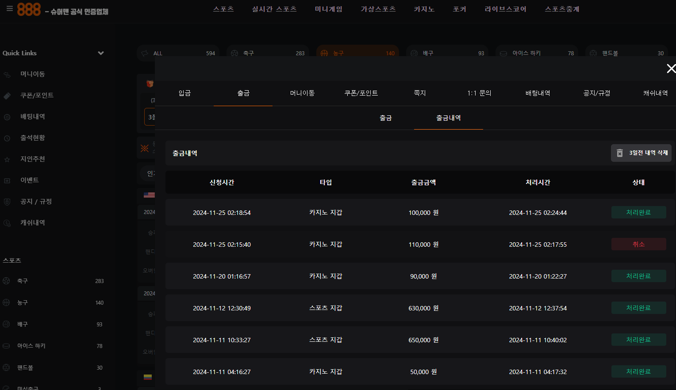Click the 처리시간 column header
This screenshot has height=390, width=676.
point(538,183)
